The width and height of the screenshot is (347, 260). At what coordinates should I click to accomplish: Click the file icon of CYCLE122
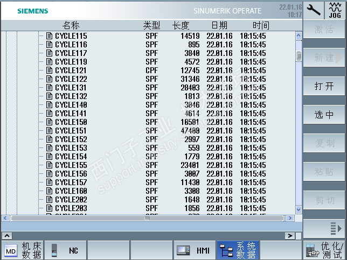(x=49, y=79)
